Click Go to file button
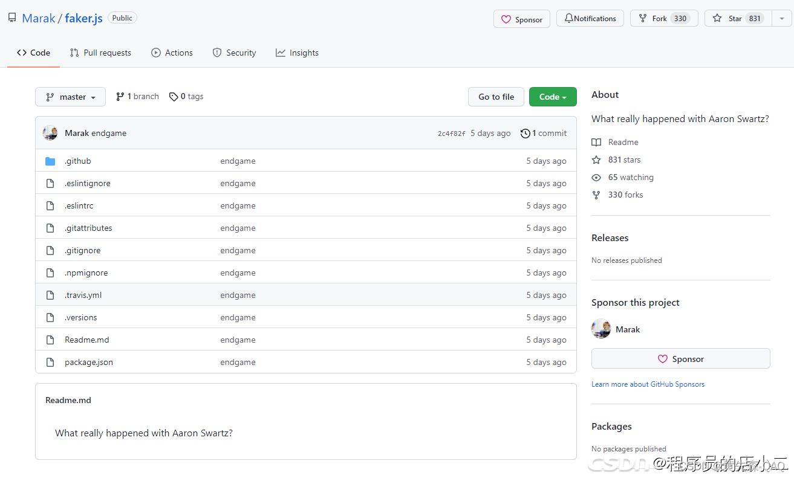 [x=496, y=97]
